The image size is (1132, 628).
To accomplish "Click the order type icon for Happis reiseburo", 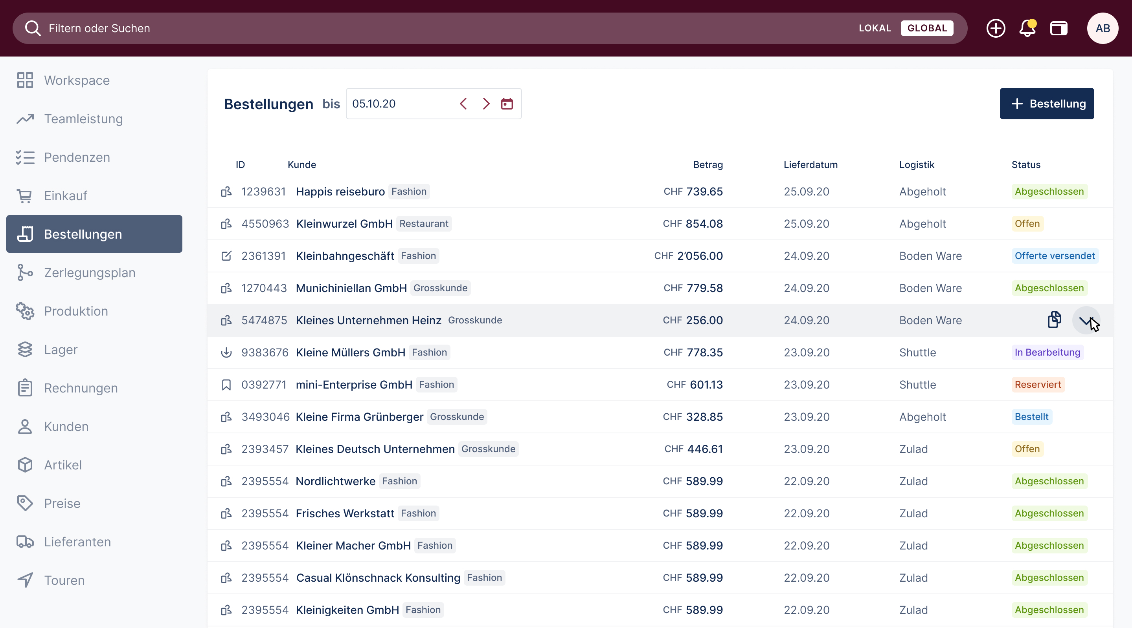I will [x=226, y=191].
